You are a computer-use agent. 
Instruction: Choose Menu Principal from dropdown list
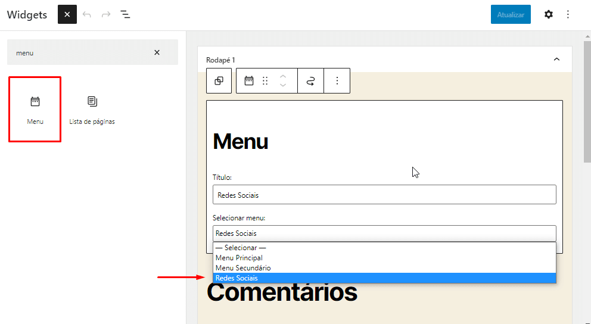click(x=239, y=258)
